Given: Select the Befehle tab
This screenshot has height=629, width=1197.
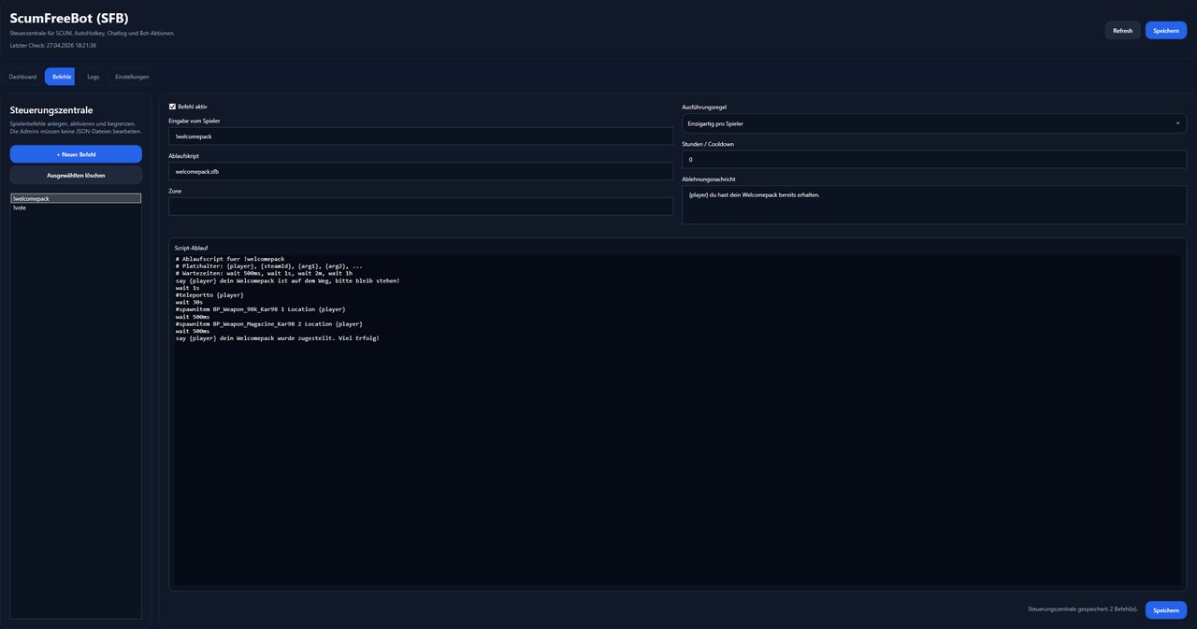Looking at the screenshot, I should (x=60, y=77).
